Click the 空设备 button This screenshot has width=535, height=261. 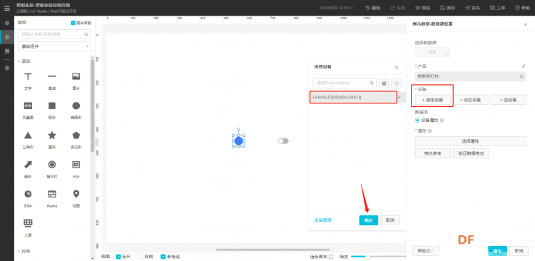tap(509, 100)
